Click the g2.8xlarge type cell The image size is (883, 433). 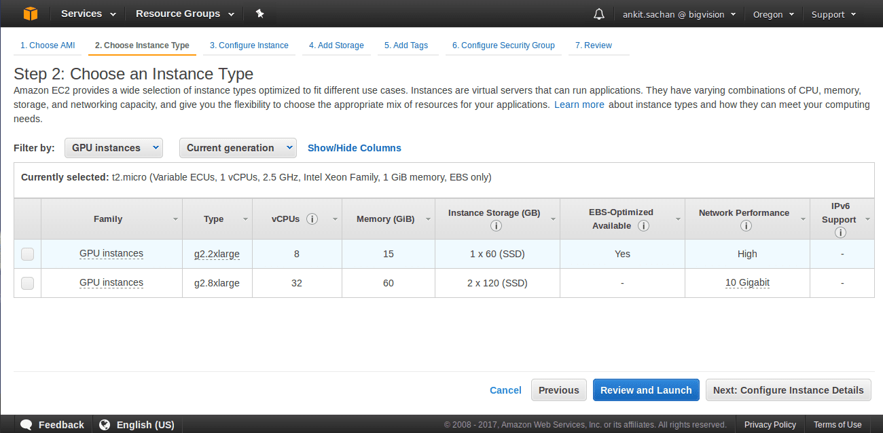217,283
